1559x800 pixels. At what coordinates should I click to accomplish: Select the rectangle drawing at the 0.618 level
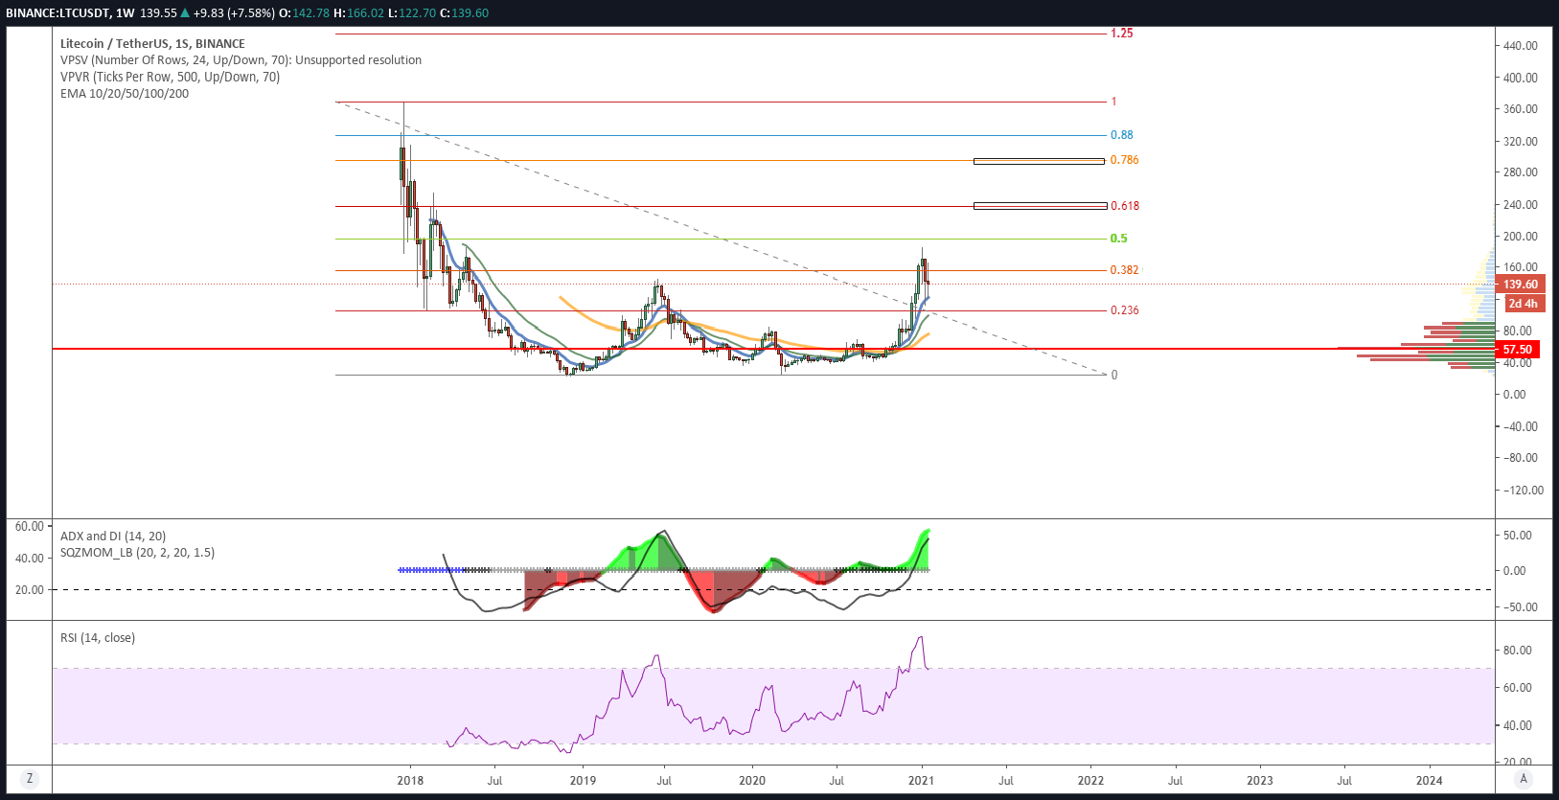1040,206
